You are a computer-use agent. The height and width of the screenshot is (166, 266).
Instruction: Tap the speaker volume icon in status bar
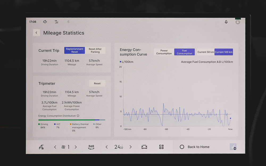45,22
